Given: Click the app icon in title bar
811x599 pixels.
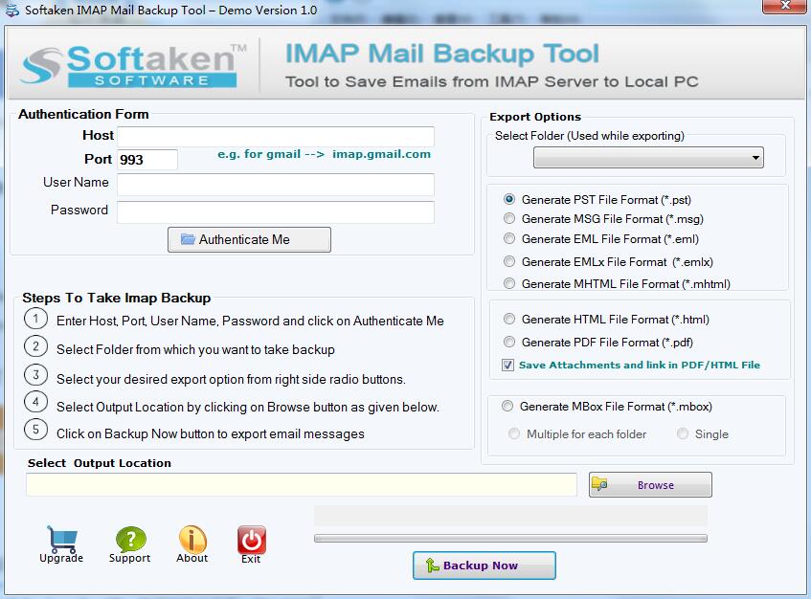Looking at the screenshot, I should tap(11, 10).
